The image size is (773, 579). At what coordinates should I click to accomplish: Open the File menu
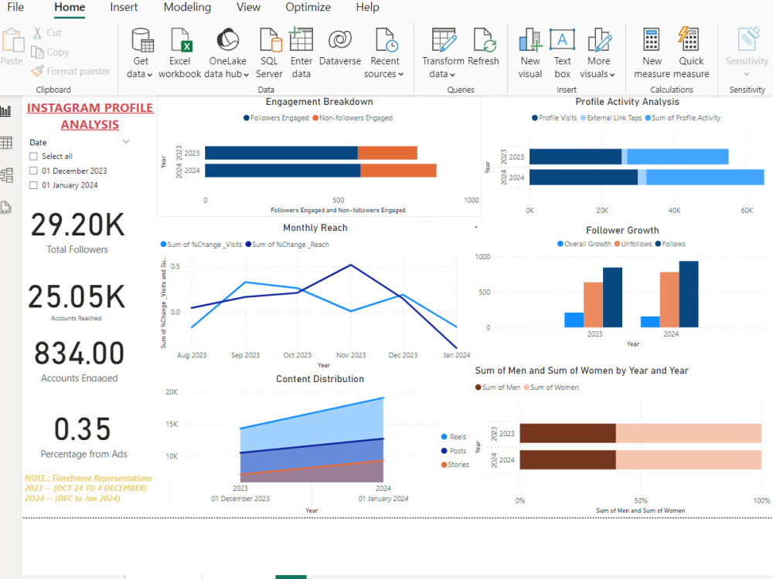14,8
